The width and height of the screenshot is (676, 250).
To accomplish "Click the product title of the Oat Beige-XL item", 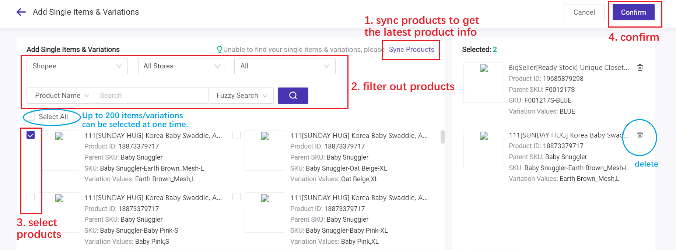I will click(359, 136).
